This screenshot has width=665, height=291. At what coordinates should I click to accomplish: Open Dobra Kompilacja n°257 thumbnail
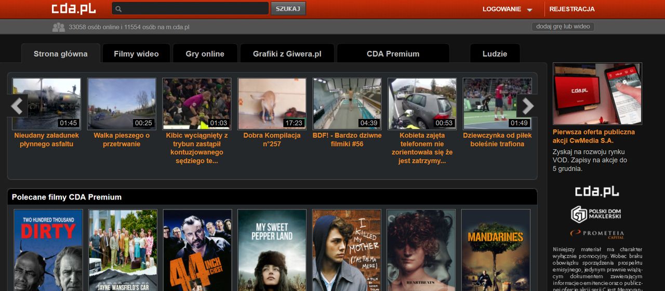click(272, 104)
